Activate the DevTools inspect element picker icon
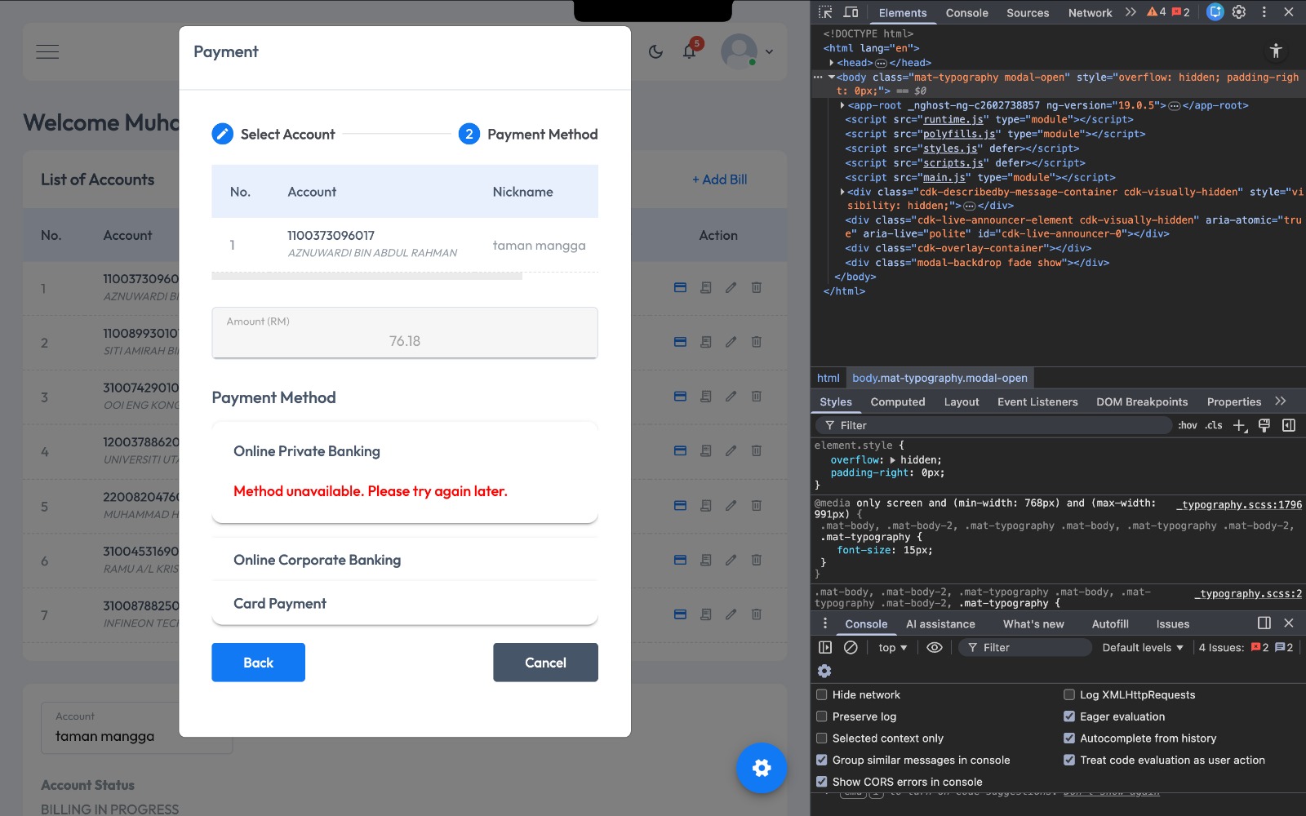Screen dimensions: 1306x816 click(x=825, y=12)
